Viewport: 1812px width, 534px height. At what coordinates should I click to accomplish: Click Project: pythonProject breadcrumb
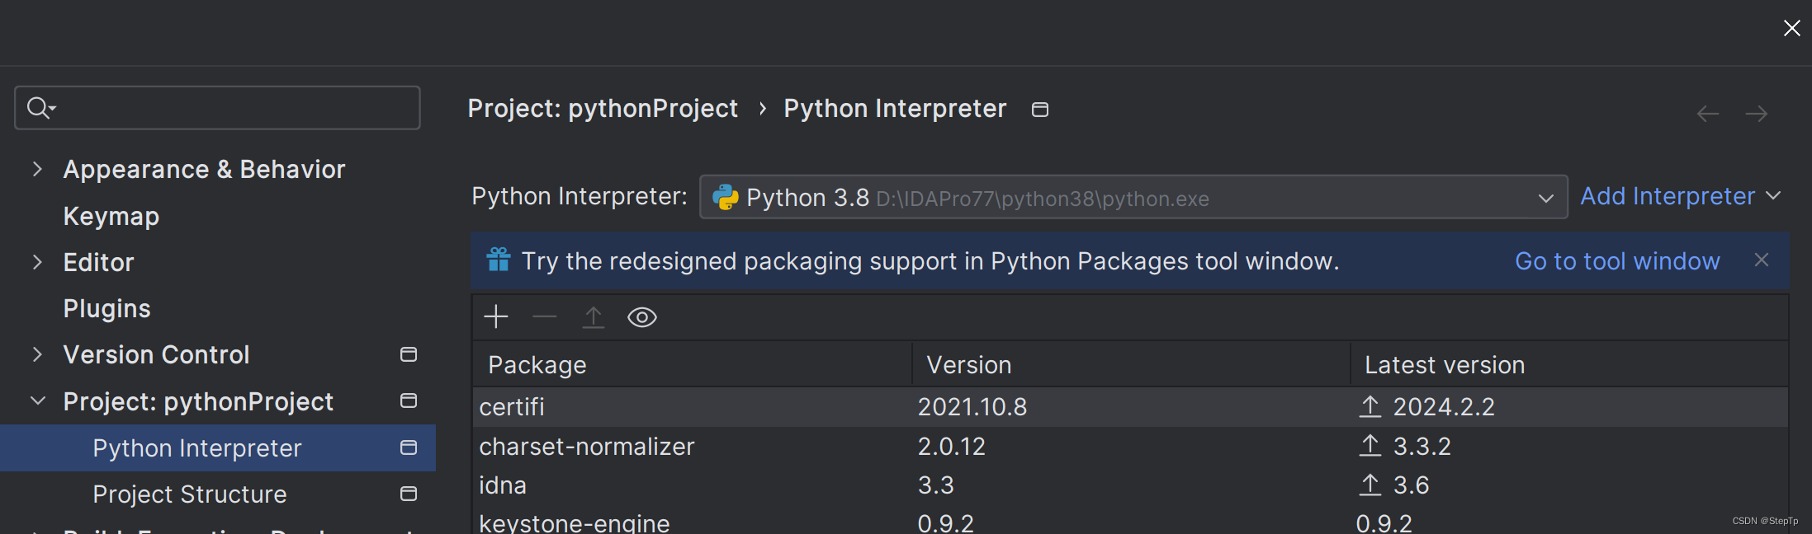603,109
